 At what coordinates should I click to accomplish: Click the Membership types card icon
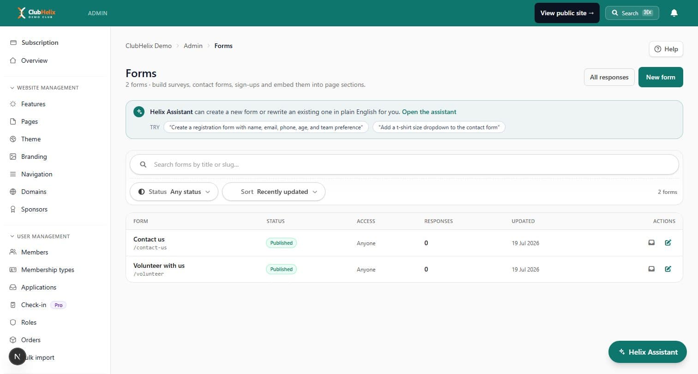click(13, 270)
